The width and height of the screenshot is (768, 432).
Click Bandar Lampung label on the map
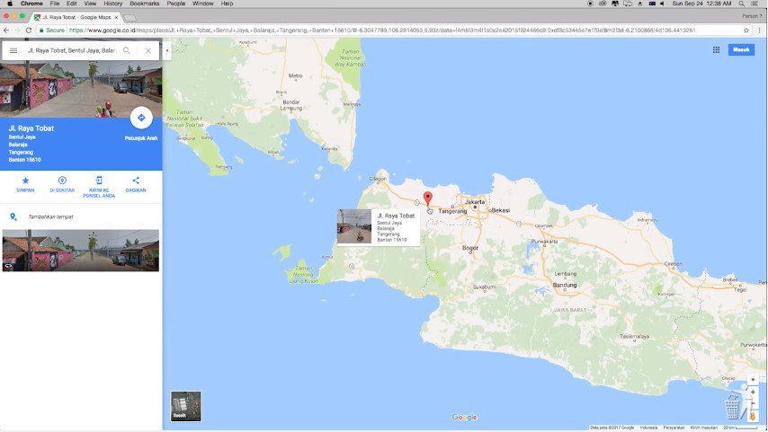(291, 105)
